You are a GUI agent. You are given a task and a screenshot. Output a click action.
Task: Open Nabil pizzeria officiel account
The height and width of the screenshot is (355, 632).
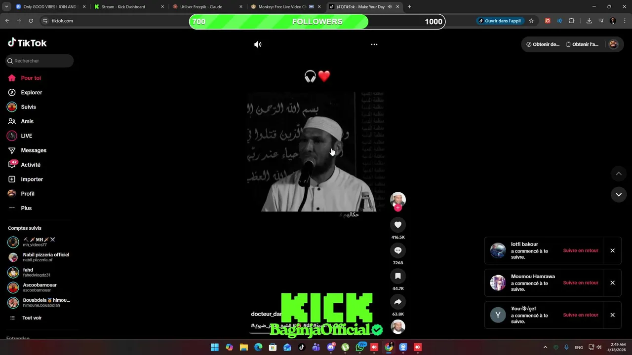click(39, 257)
